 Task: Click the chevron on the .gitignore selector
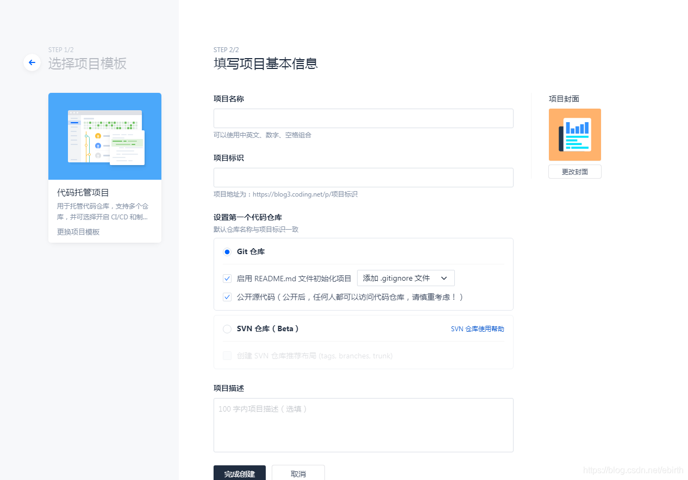443,277
